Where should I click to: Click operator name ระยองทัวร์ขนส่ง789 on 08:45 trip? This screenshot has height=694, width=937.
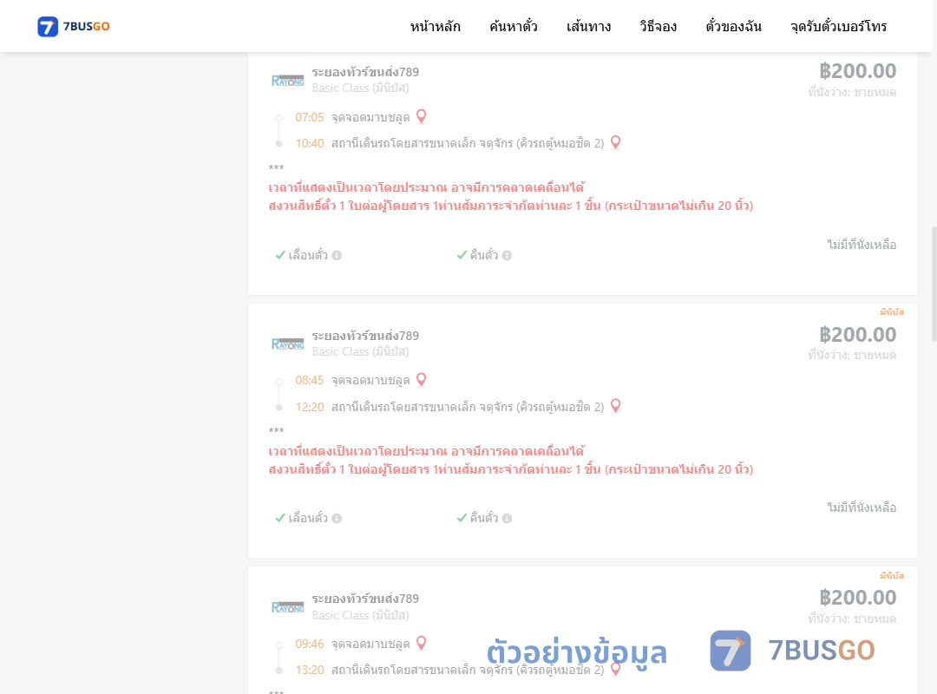click(365, 336)
